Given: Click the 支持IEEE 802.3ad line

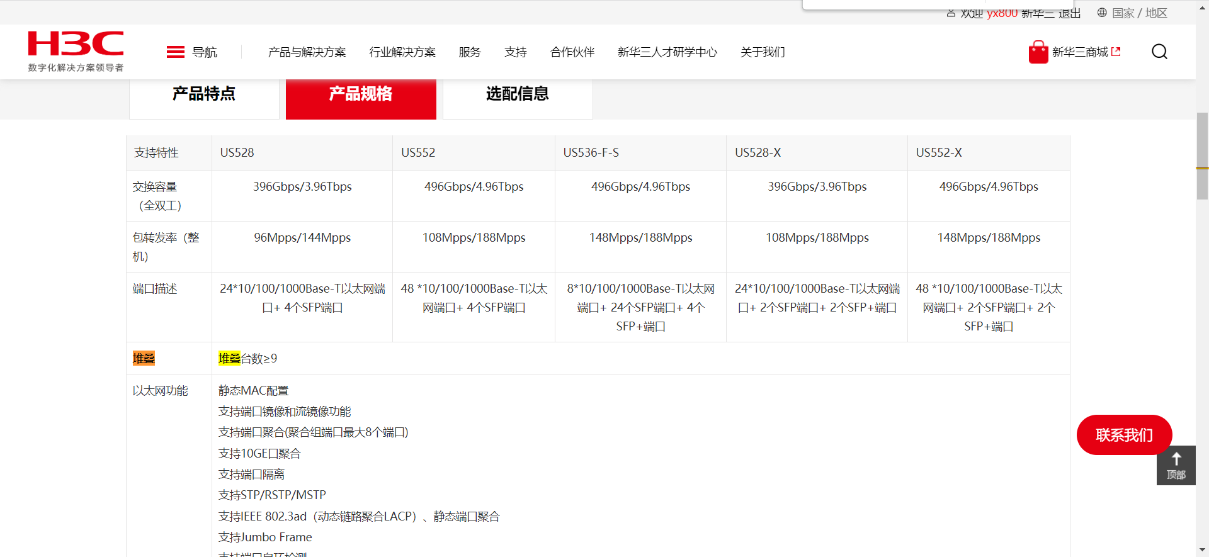Looking at the screenshot, I should (x=359, y=517).
